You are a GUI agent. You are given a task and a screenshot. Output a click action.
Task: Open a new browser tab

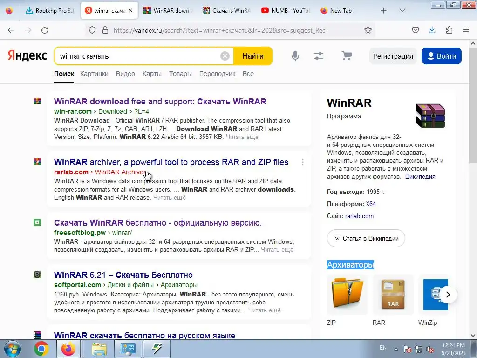(x=384, y=10)
